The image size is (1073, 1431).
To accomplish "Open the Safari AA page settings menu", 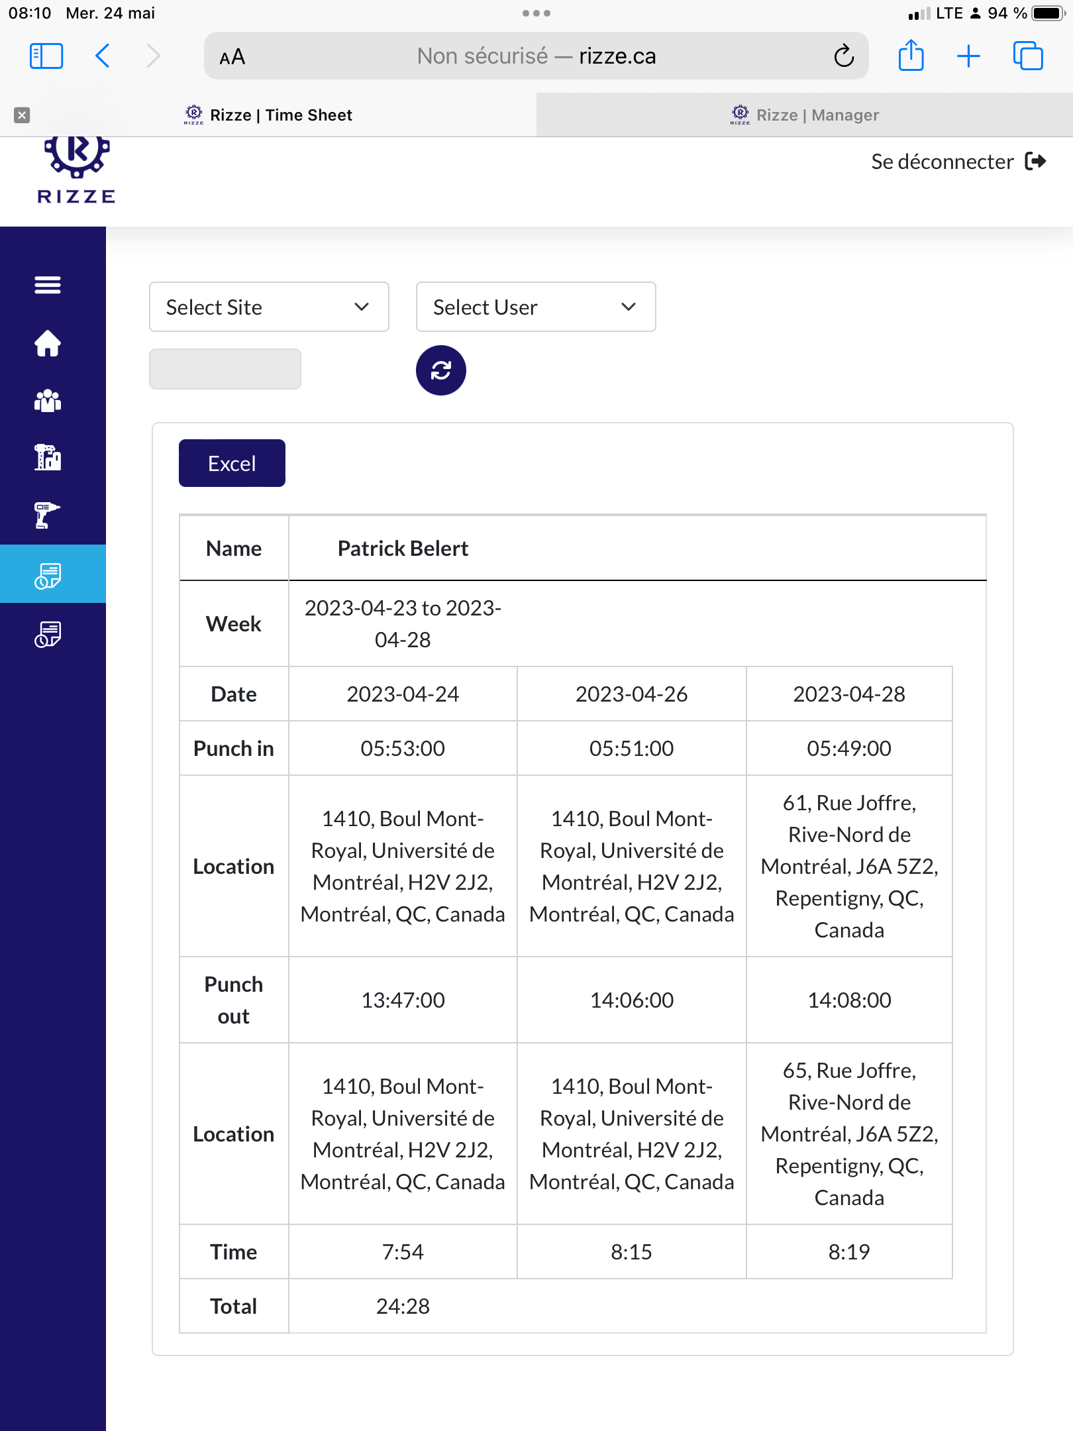I will pyautogui.click(x=232, y=57).
